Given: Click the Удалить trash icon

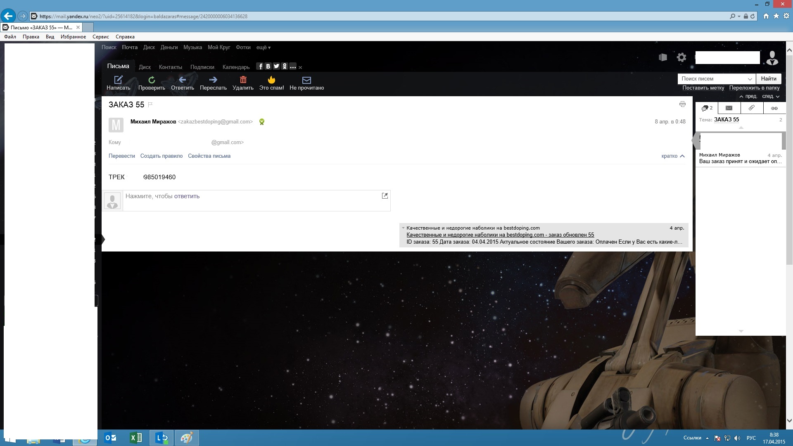Looking at the screenshot, I should point(243,80).
